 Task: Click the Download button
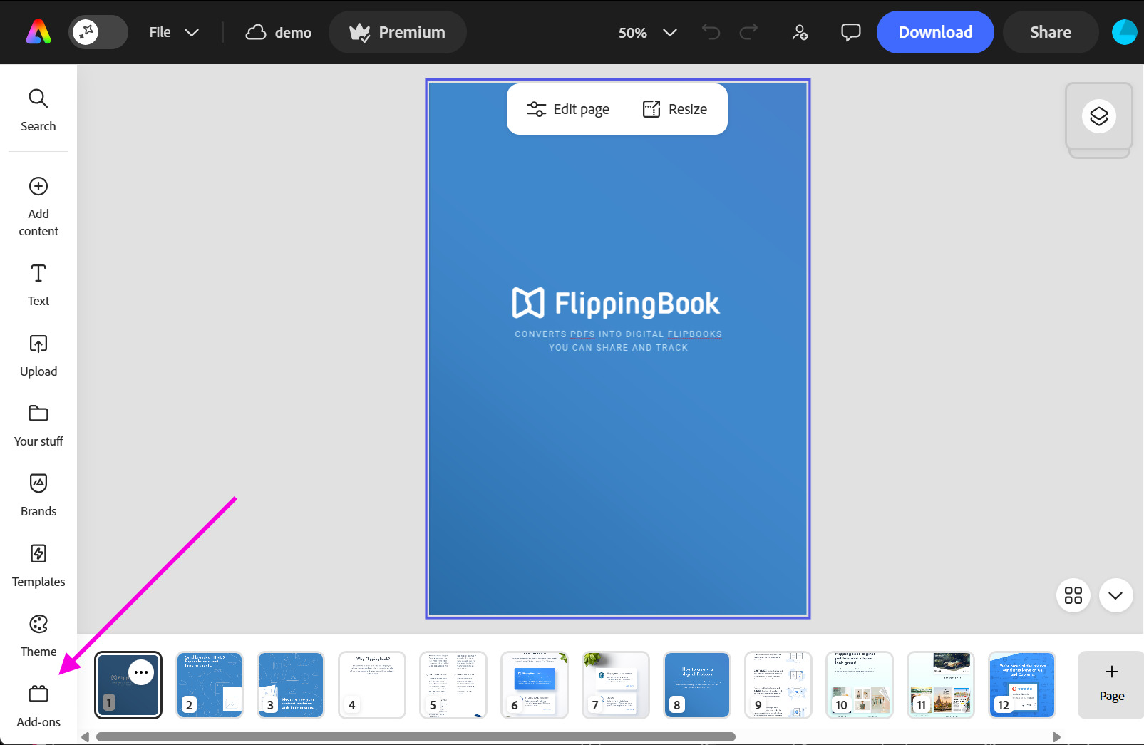pos(934,32)
